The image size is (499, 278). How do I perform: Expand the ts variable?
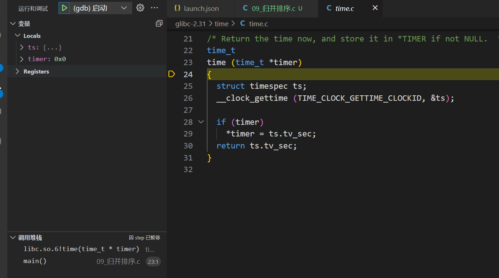coord(22,47)
